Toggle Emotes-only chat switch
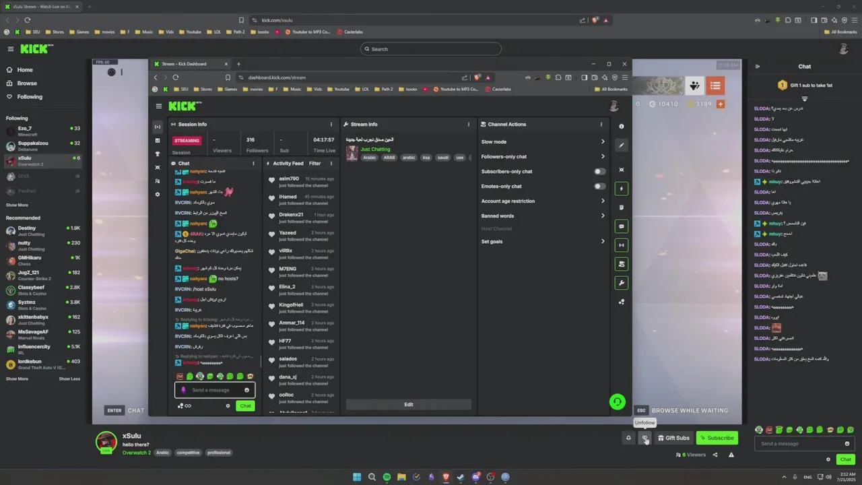The height and width of the screenshot is (485, 862). click(x=599, y=186)
